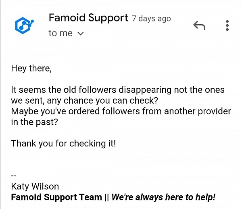Click the bold 'Famoid Support Team' text
242x209 pixels.
coord(56,197)
